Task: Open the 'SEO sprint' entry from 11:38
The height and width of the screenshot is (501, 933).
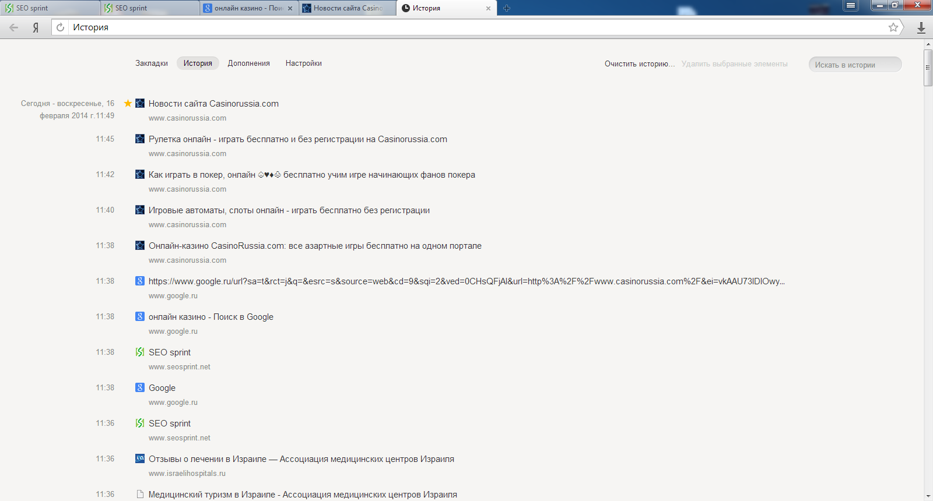Action: (170, 352)
